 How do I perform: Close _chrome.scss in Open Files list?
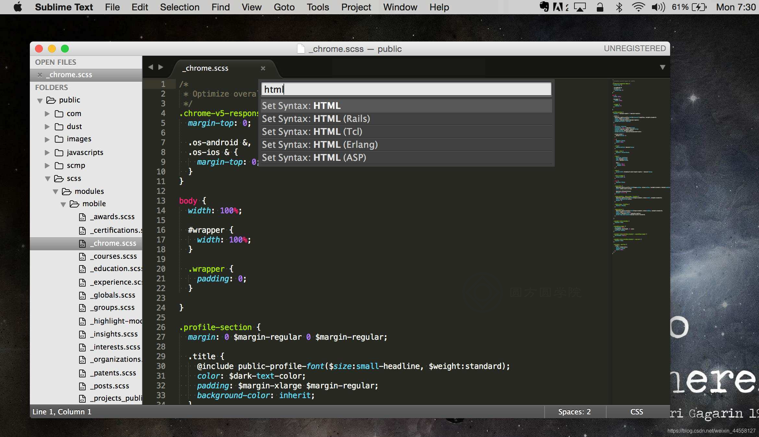click(40, 75)
